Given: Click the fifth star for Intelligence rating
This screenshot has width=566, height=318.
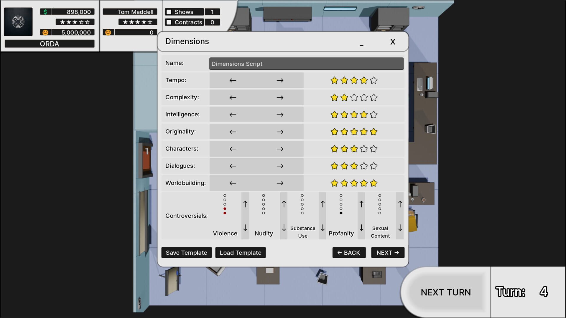Looking at the screenshot, I should point(374,114).
